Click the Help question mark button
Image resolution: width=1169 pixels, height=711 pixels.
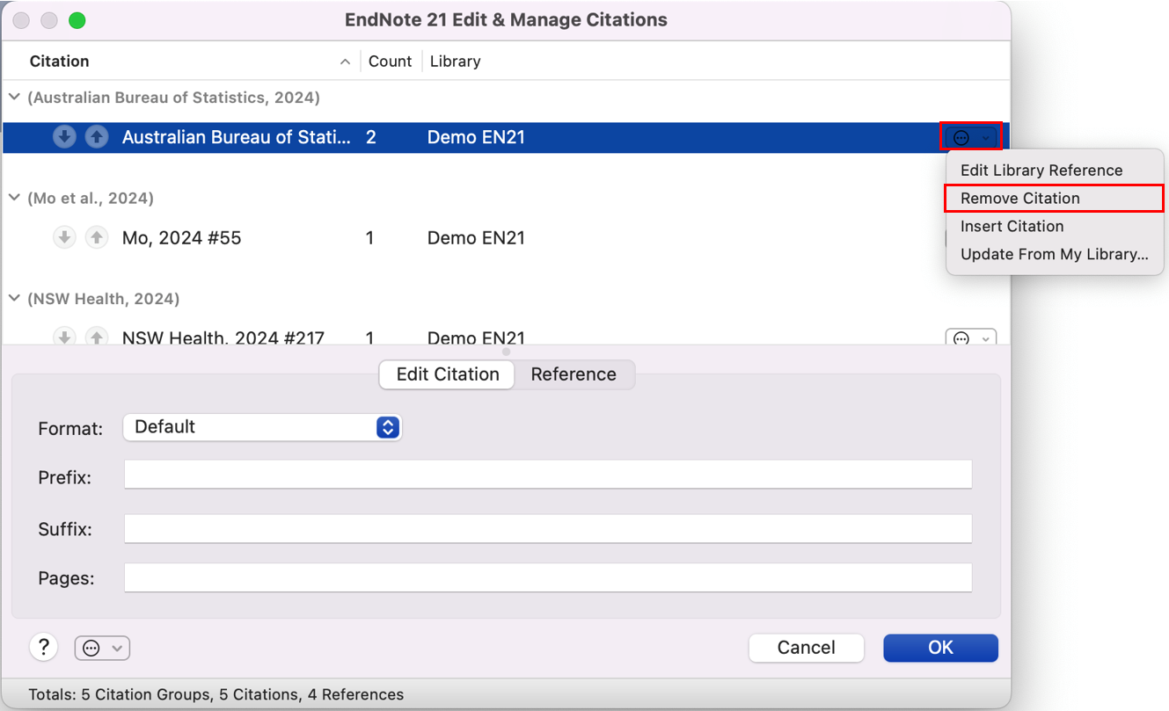[x=43, y=647]
